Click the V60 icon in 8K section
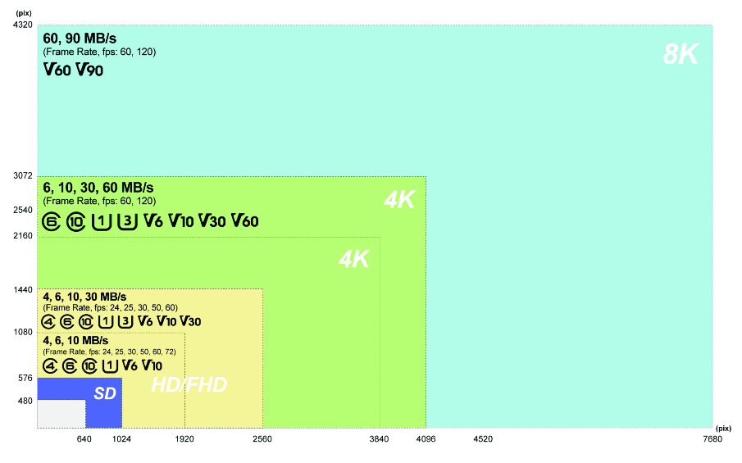Image resolution: width=742 pixels, height=463 pixels. [x=57, y=70]
